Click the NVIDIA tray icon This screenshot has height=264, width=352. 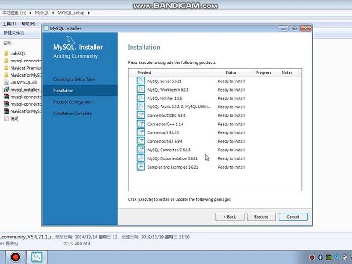[x=328, y=257]
